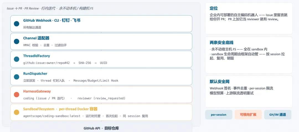This screenshot has width=299, height=132.
Task: Click the SandboxFilesystem · per-thread Docker 容器 title
Action: coord(60,109)
